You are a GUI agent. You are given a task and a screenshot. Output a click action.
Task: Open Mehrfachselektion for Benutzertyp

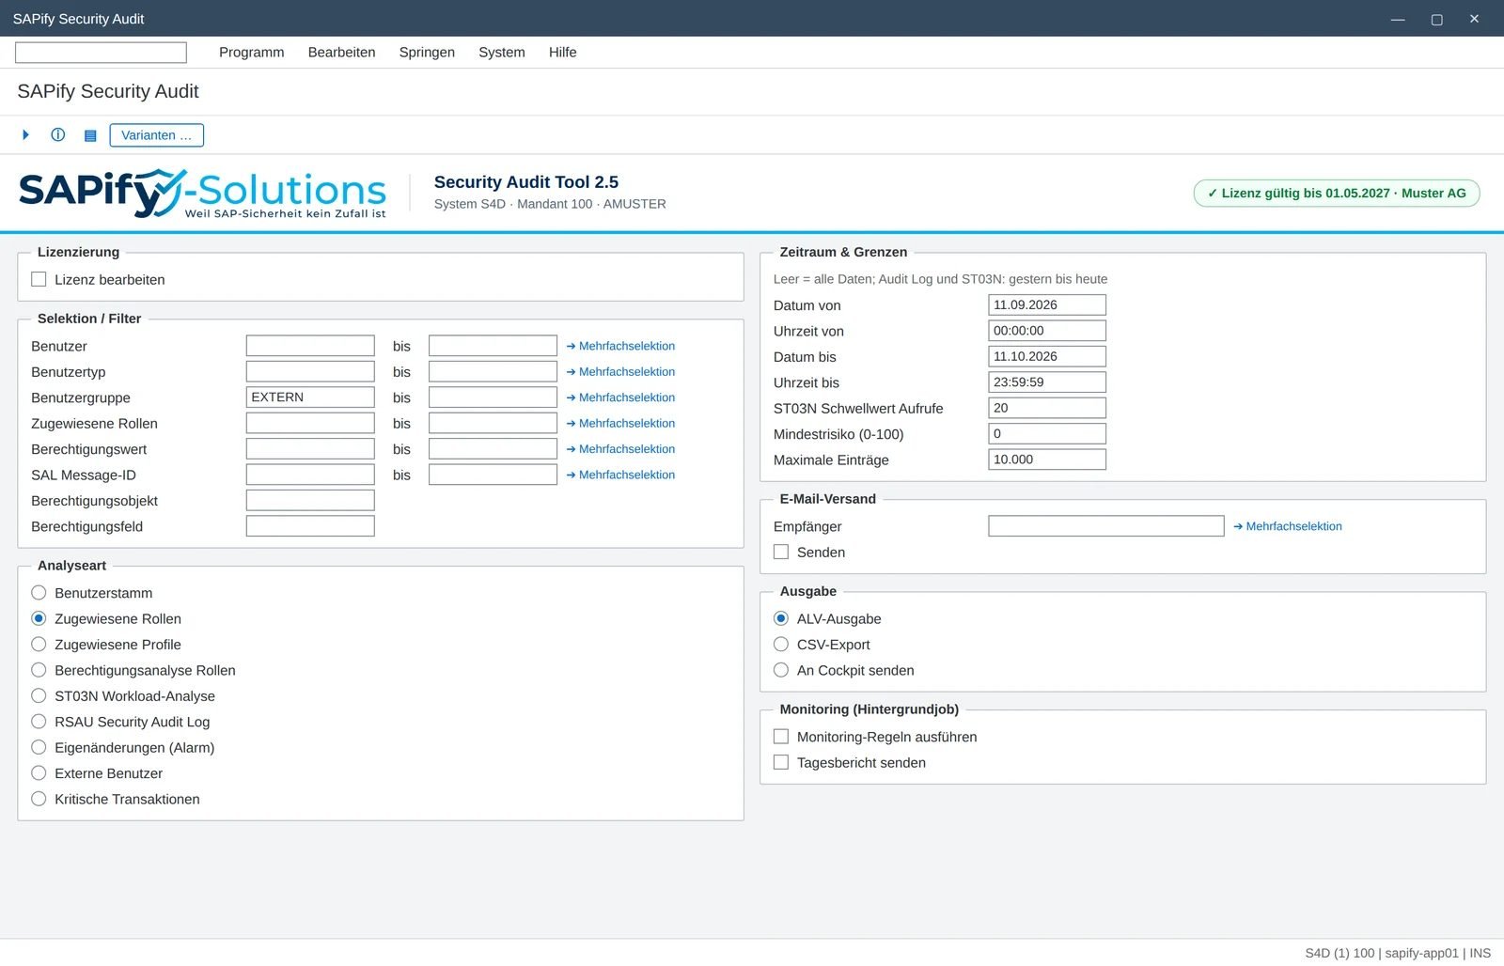pos(620,371)
